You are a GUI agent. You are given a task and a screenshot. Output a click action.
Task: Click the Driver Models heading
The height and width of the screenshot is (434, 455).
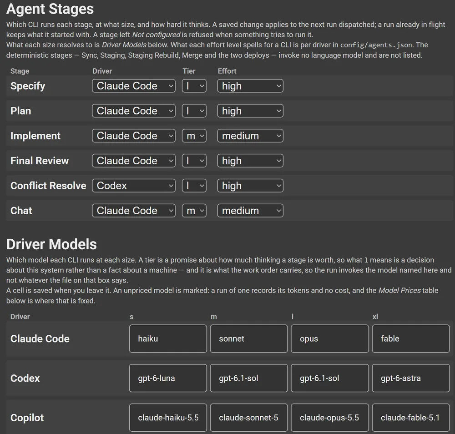[x=51, y=244]
